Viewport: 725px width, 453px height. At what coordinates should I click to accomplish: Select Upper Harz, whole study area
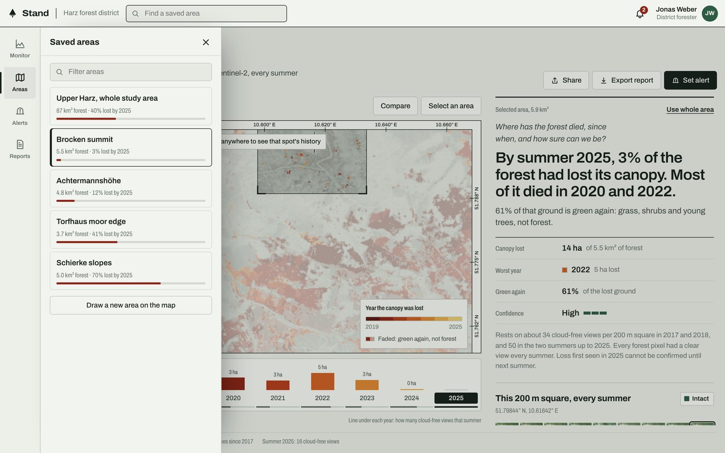point(131,106)
